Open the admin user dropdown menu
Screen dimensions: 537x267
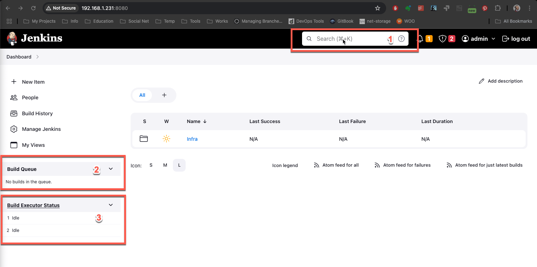(478, 39)
